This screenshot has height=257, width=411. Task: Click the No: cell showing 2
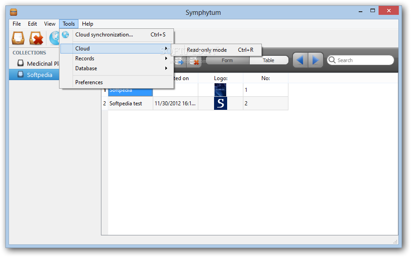pos(265,104)
